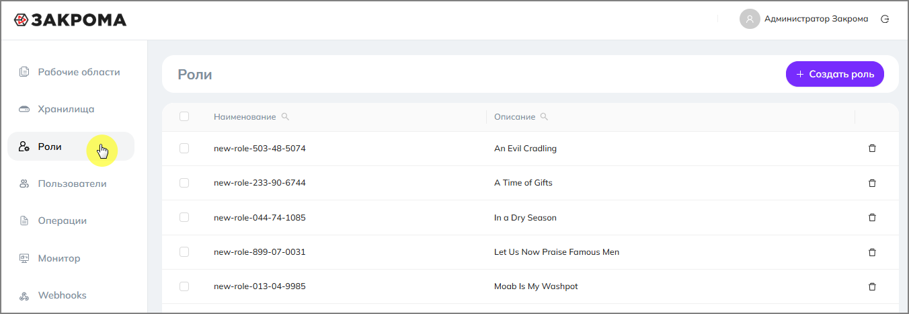Image resolution: width=909 pixels, height=314 pixels.
Task: Go to Хранилища in the sidebar
Action: pyautogui.click(x=66, y=109)
